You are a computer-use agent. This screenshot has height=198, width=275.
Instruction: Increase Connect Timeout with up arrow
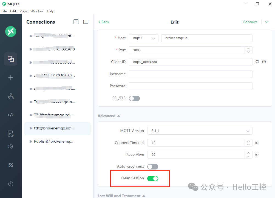pos(248,141)
